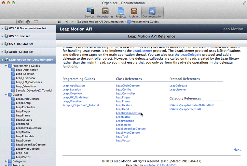Viewport: 247px width, 166px height.
Task: Click the back navigation arrow
Action: pyautogui.click(x=66, y=22)
